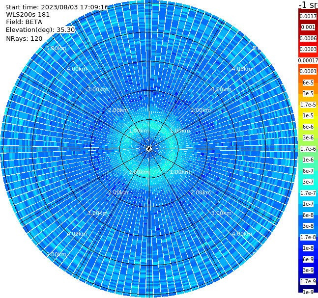Image resolution: width=318 pixels, height=298 pixels.
Task: Select the '3e-5' colorbar label
Action: coord(308,93)
